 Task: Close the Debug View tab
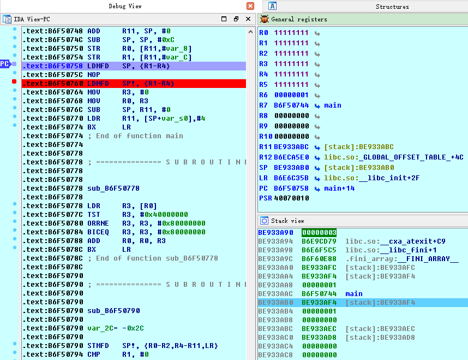coord(250,6)
